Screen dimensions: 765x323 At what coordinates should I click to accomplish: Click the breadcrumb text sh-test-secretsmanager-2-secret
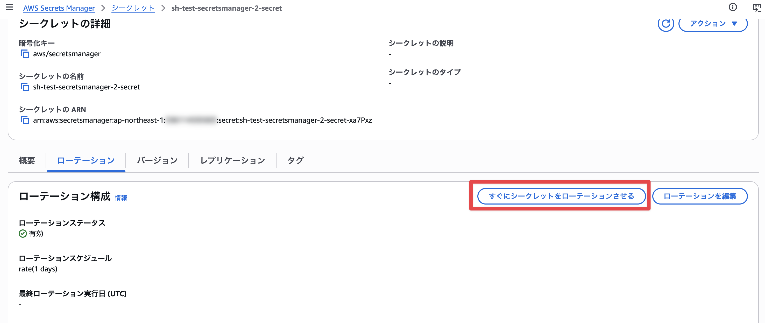[226, 8]
